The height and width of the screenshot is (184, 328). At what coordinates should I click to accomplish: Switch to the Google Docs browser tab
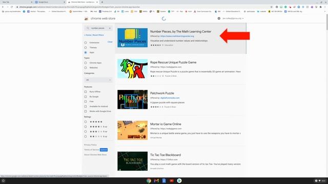[x=50, y=2]
